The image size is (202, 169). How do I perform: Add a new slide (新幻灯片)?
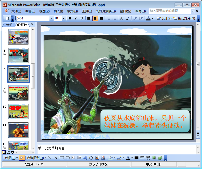tap(184, 18)
